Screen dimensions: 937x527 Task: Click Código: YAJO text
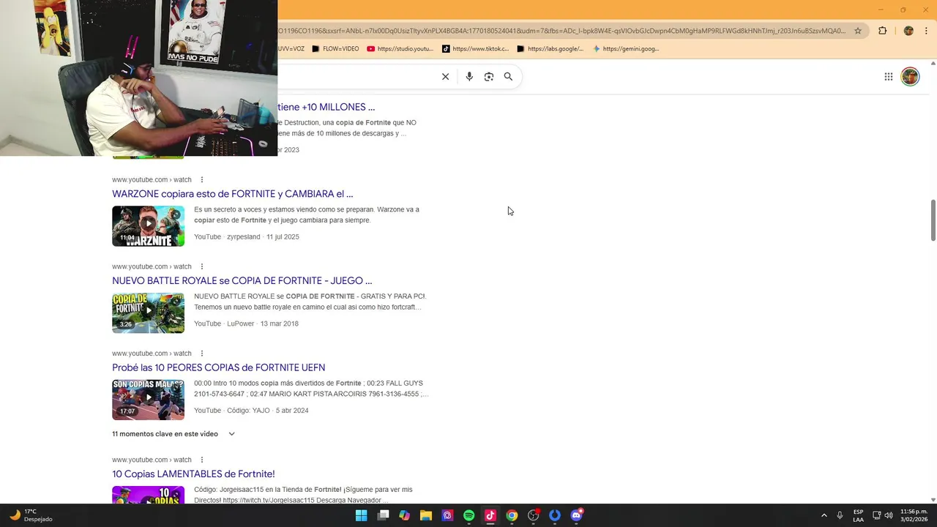[x=248, y=411]
